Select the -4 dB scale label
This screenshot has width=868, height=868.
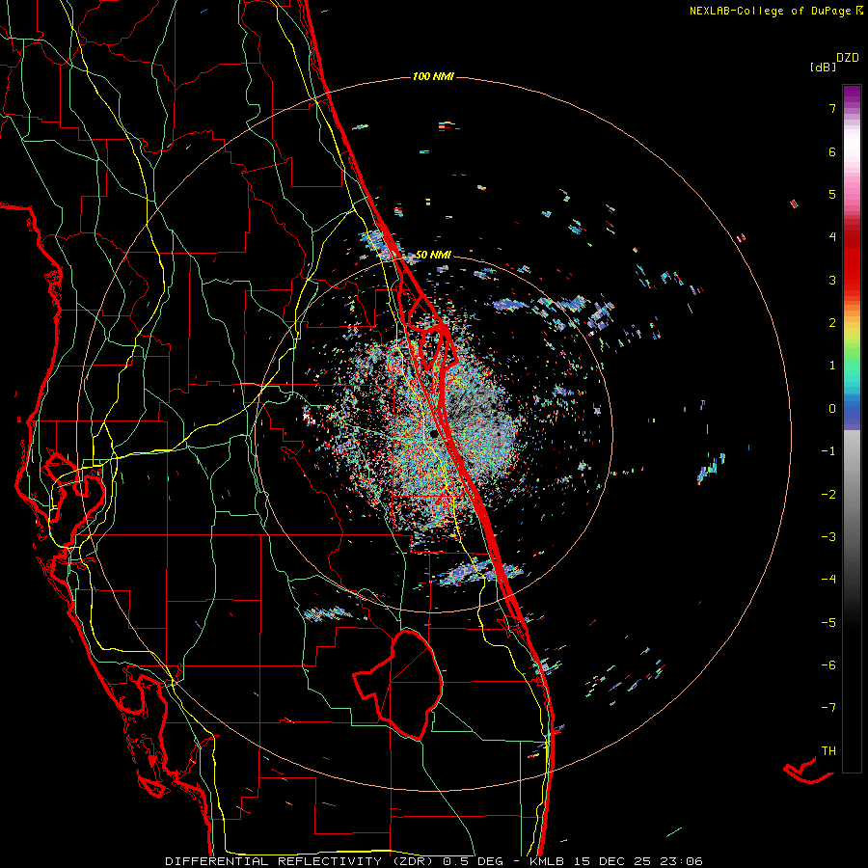pyautogui.click(x=828, y=580)
